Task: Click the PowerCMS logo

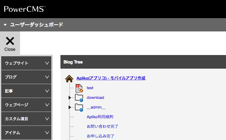Action: 25,9
